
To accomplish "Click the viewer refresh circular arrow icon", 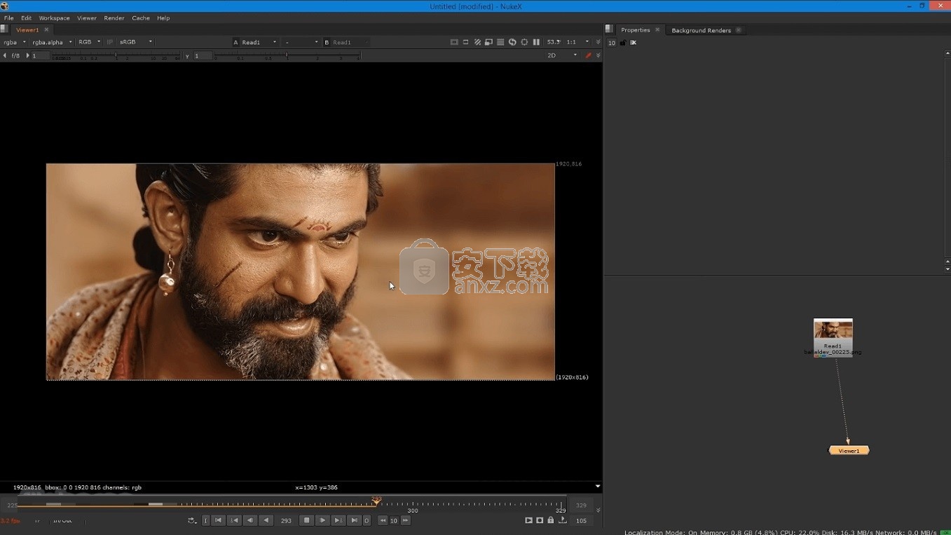I will point(512,42).
